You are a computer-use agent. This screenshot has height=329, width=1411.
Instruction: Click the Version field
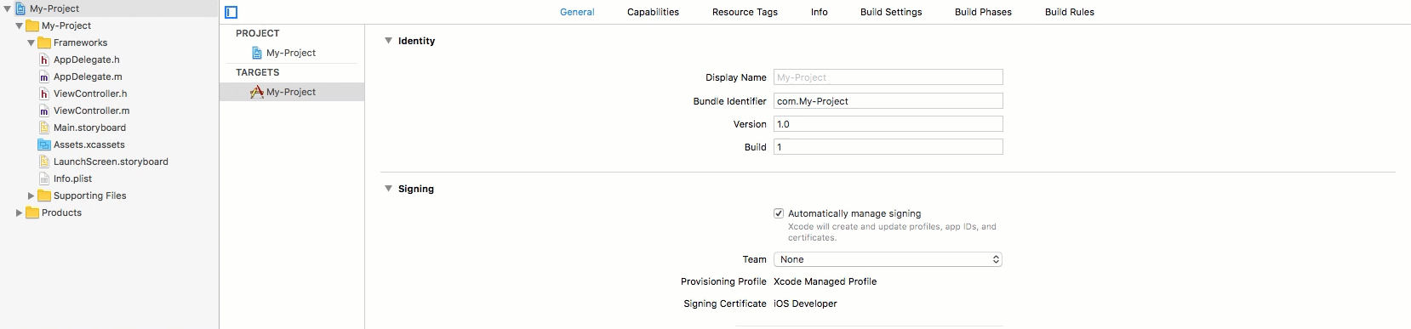coord(888,124)
